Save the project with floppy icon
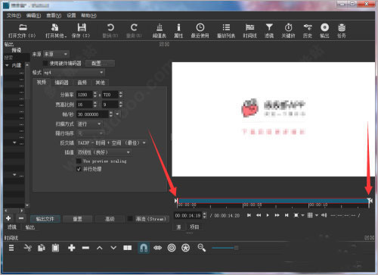This screenshot has height=275, width=378. [x=82, y=27]
